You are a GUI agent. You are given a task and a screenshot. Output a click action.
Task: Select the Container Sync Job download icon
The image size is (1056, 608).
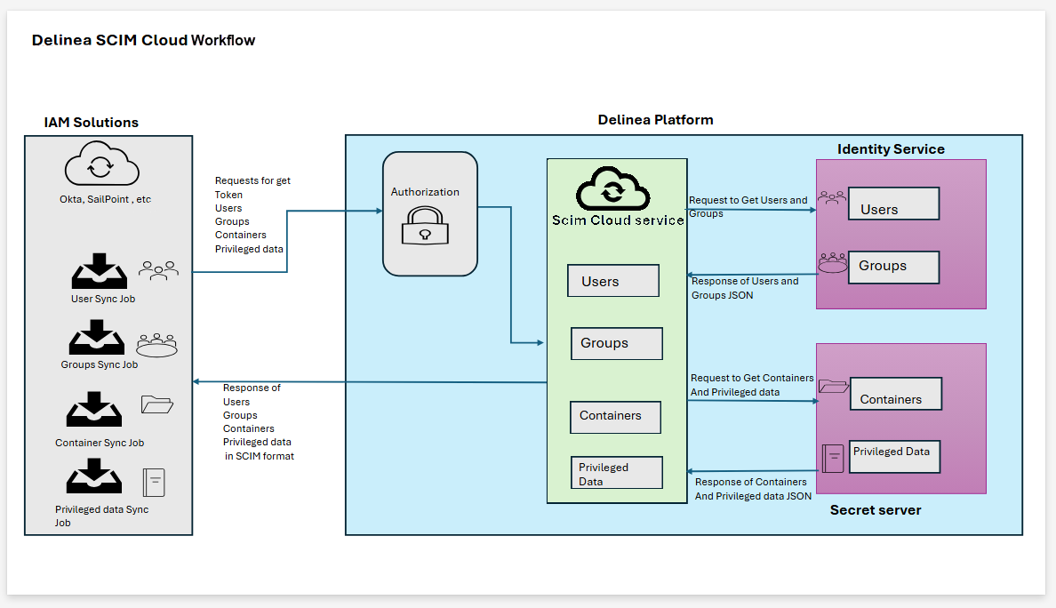pyautogui.click(x=94, y=409)
